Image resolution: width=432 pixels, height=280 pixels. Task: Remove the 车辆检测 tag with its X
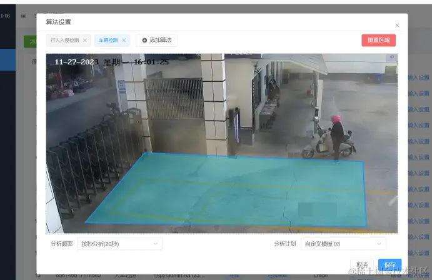124,40
